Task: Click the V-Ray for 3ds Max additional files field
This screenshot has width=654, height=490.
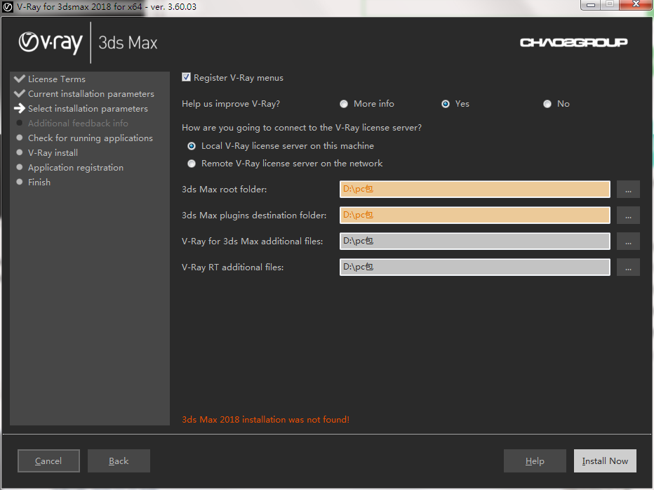Action: tap(474, 241)
